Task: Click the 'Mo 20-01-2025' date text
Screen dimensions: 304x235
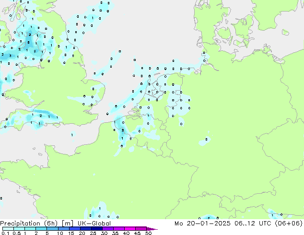Action: click(202, 223)
